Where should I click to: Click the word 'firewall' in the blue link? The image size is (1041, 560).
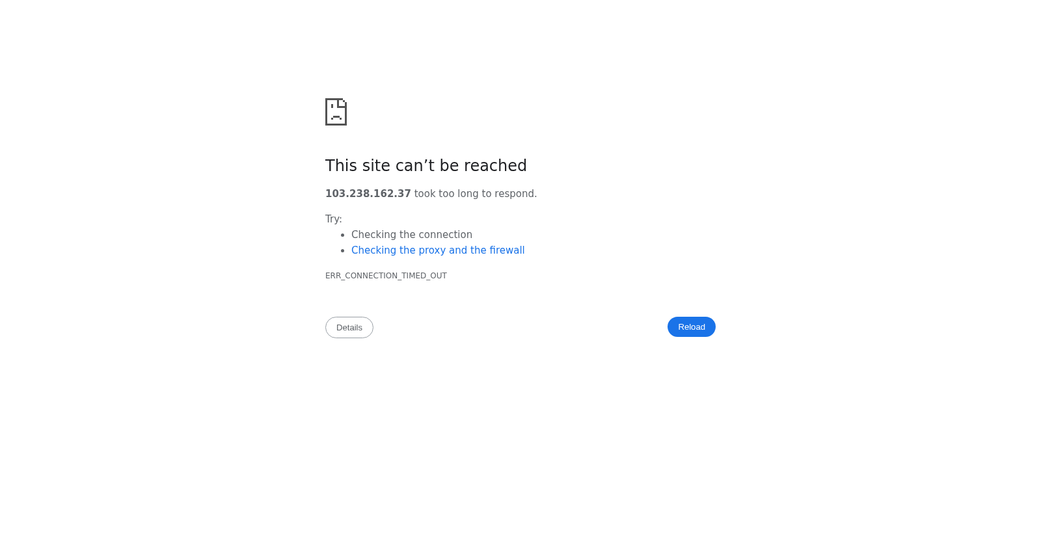pyautogui.click(x=507, y=250)
